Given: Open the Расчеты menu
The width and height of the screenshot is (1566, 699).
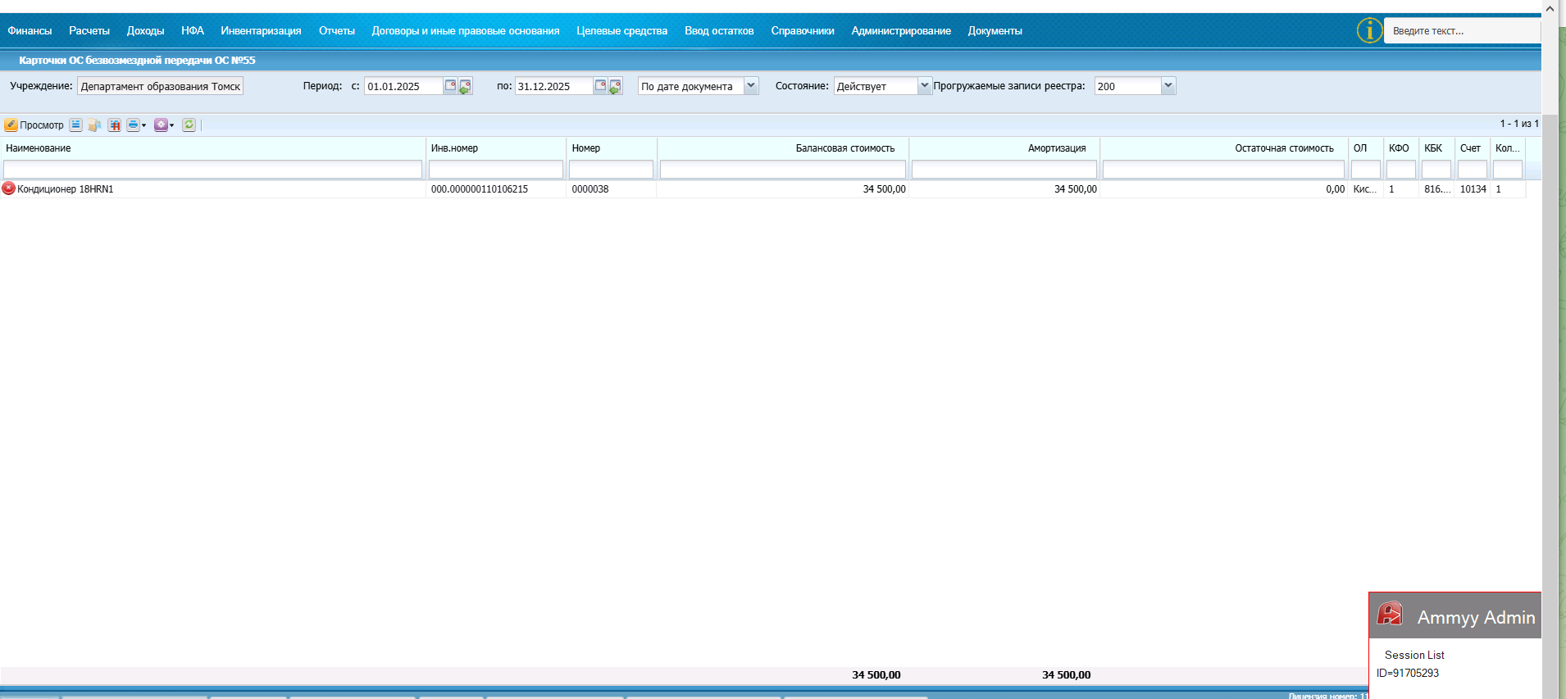Looking at the screenshot, I should pos(89,31).
